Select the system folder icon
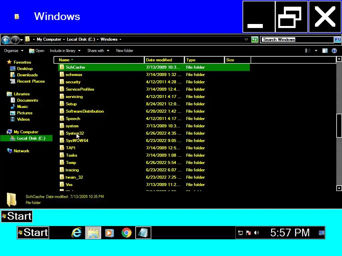 pyautogui.click(x=62, y=126)
